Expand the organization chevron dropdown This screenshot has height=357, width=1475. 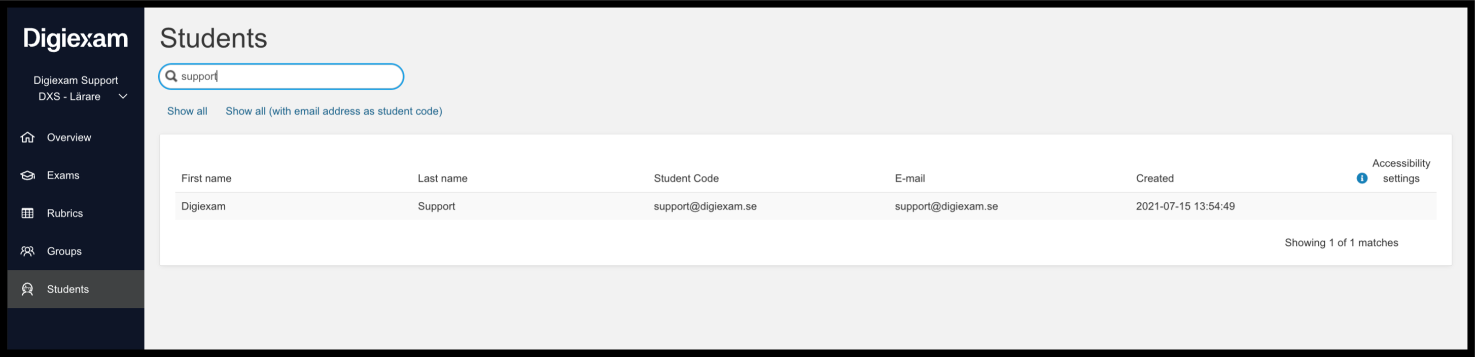point(123,96)
